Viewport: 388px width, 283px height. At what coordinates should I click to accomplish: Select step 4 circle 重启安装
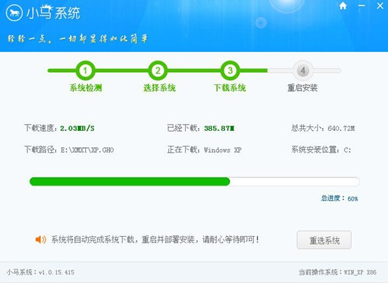coord(303,71)
